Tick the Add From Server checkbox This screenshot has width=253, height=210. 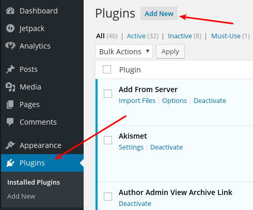pos(108,94)
